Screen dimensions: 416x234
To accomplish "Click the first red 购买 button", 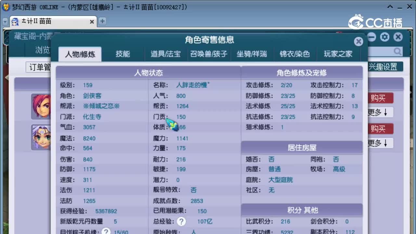I will pos(380,98).
